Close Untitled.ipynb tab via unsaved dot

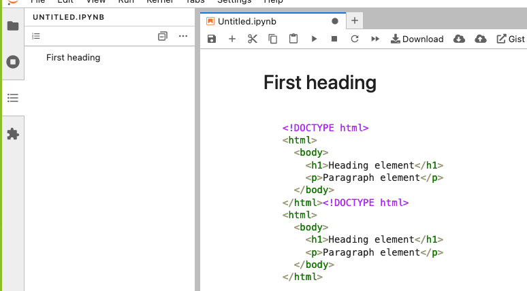point(335,21)
